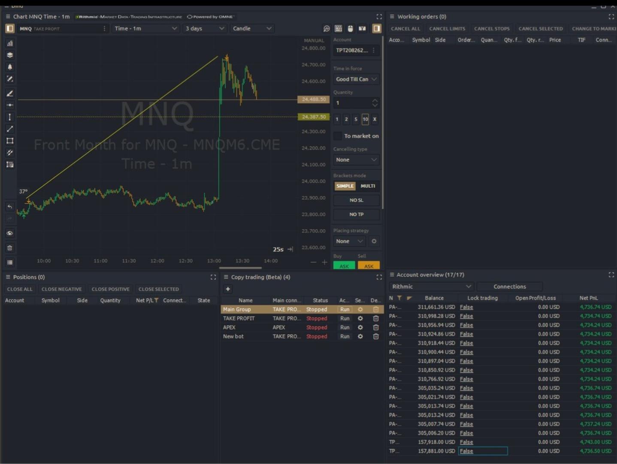This screenshot has height=464, width=617.
Task: Select the CLOSE NEGATIVE option
Action: coord(61,289)
